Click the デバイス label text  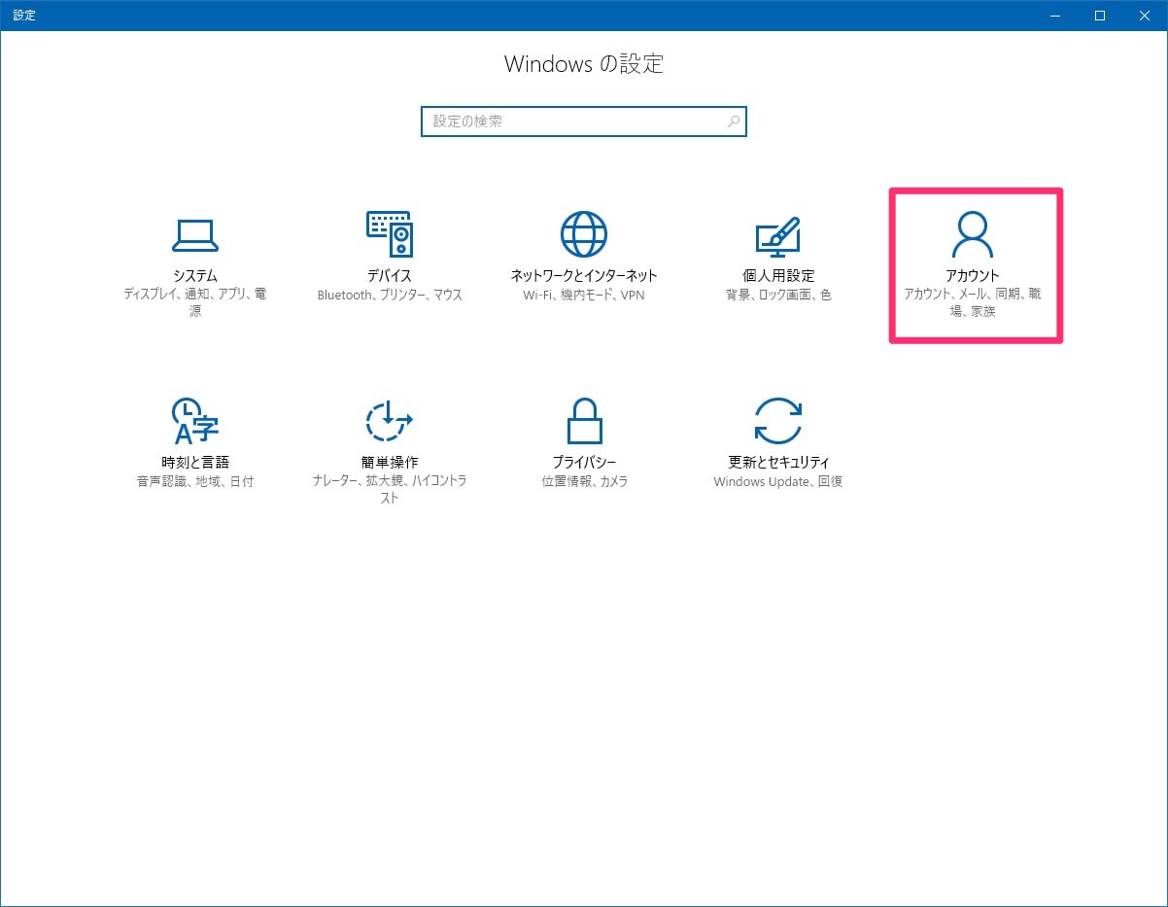[390, 276]
